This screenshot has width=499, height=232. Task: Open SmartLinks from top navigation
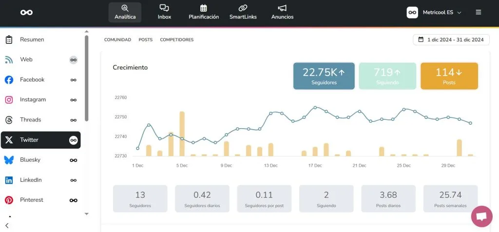[242, 12]
